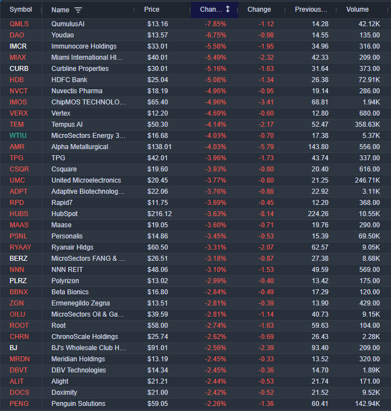The height and width of the screenshot is (411, 391).
Task: Click the 358.63K volume cell
Action: (x=368, y=125)
